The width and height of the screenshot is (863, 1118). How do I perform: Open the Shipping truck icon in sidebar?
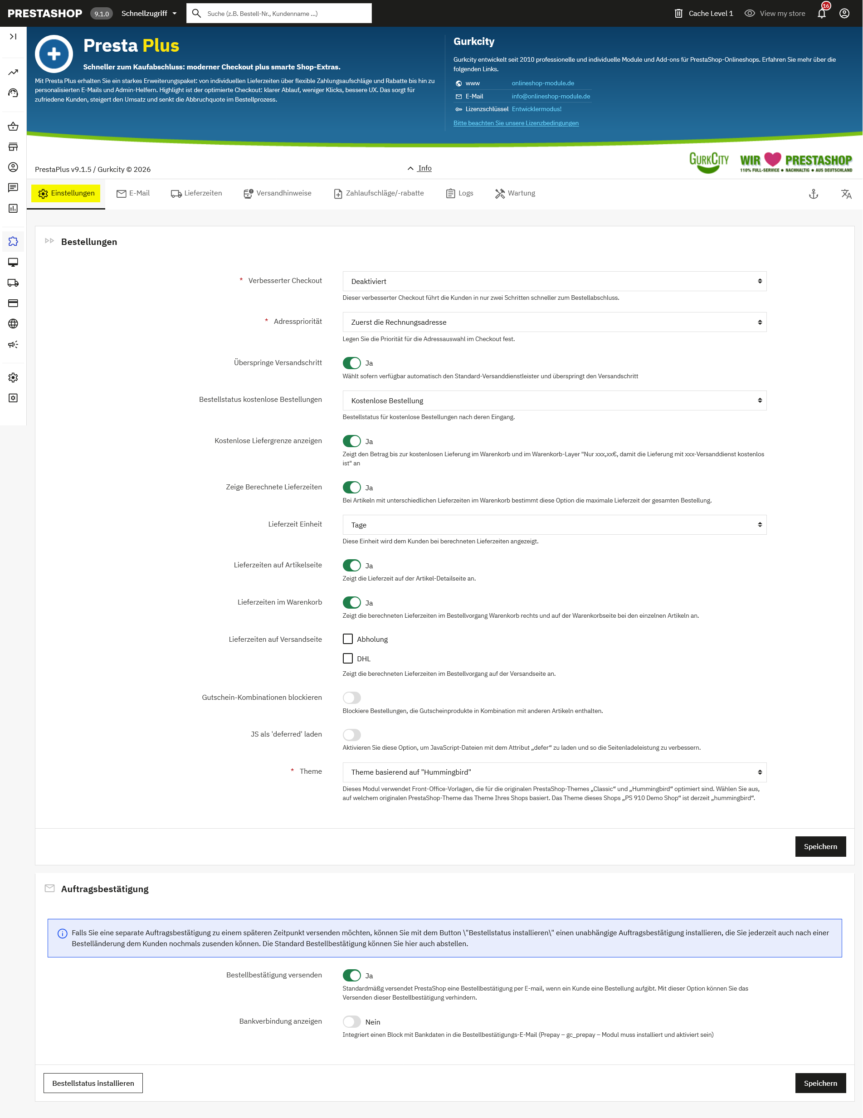[x=13, y=283]
